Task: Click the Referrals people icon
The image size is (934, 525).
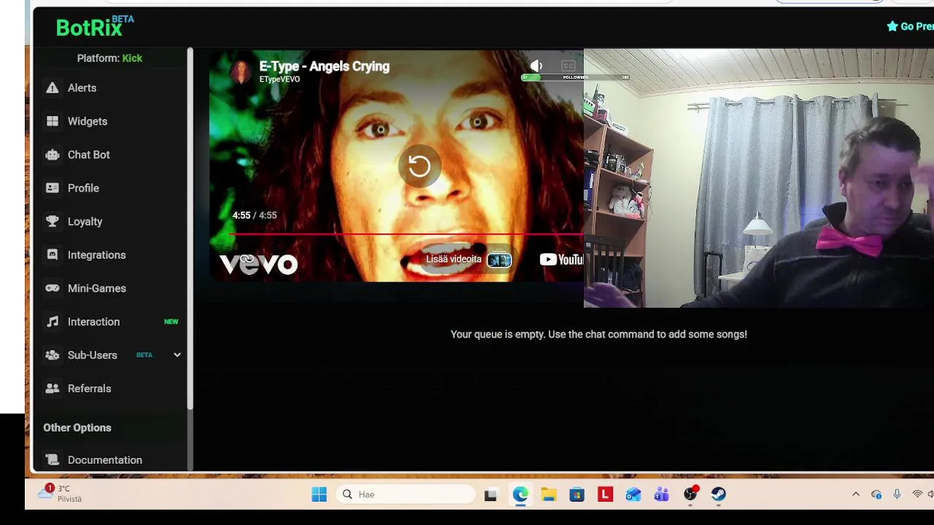Action: pos(53,389)
